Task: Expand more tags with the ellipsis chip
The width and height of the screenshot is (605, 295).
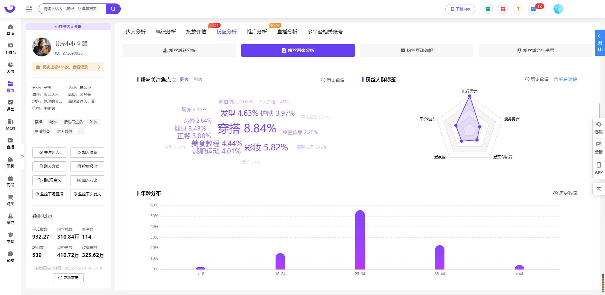Action: [81, 131]
